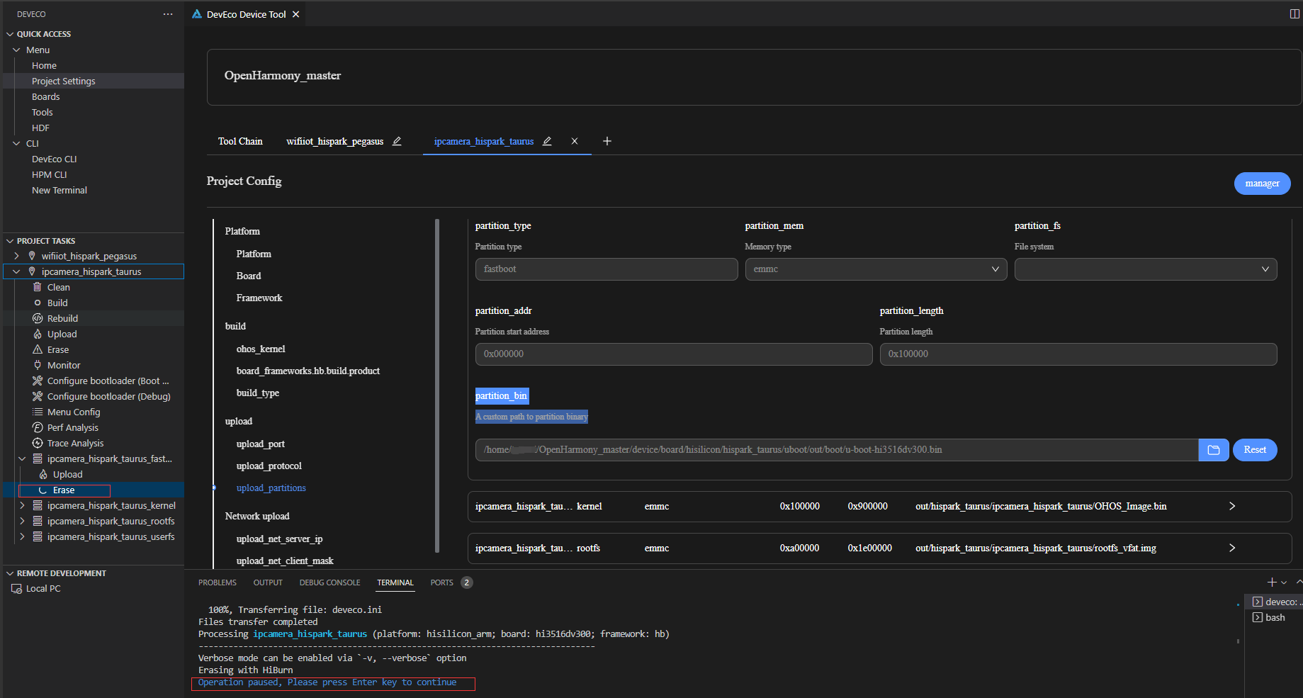Image resolution: width=1303 pixels, height=698 pixels.
Task: Click the Upload icon under ipcamera_hispark_taurus_fastboot
Action: 43,474
